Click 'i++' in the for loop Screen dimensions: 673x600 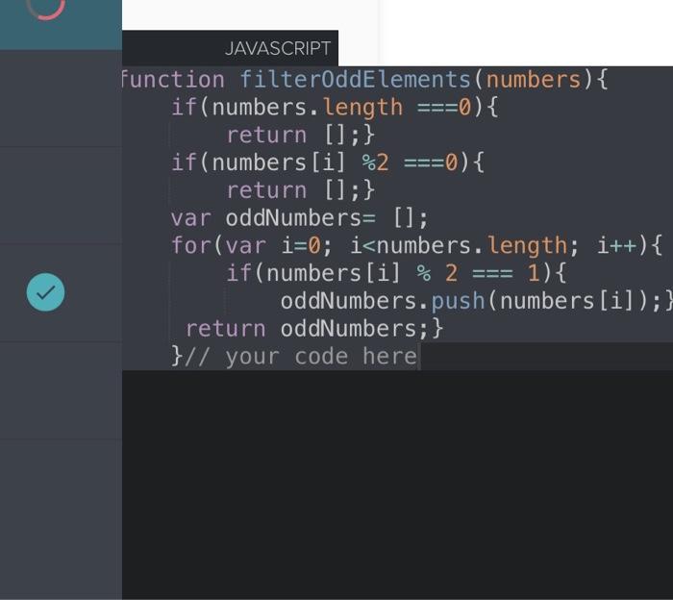pyautogui.click(x=617, y=245)
